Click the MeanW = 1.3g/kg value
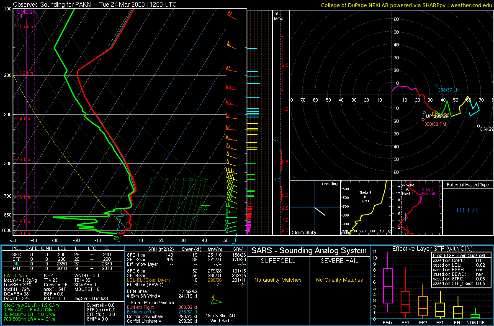Image resolution: width=494 pixels, height=326 pixels. tap(21, 280)
